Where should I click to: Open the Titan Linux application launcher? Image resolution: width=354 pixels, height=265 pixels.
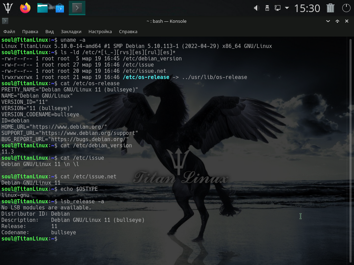8,8
